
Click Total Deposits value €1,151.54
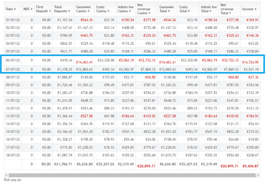click(x=65, y=20)
